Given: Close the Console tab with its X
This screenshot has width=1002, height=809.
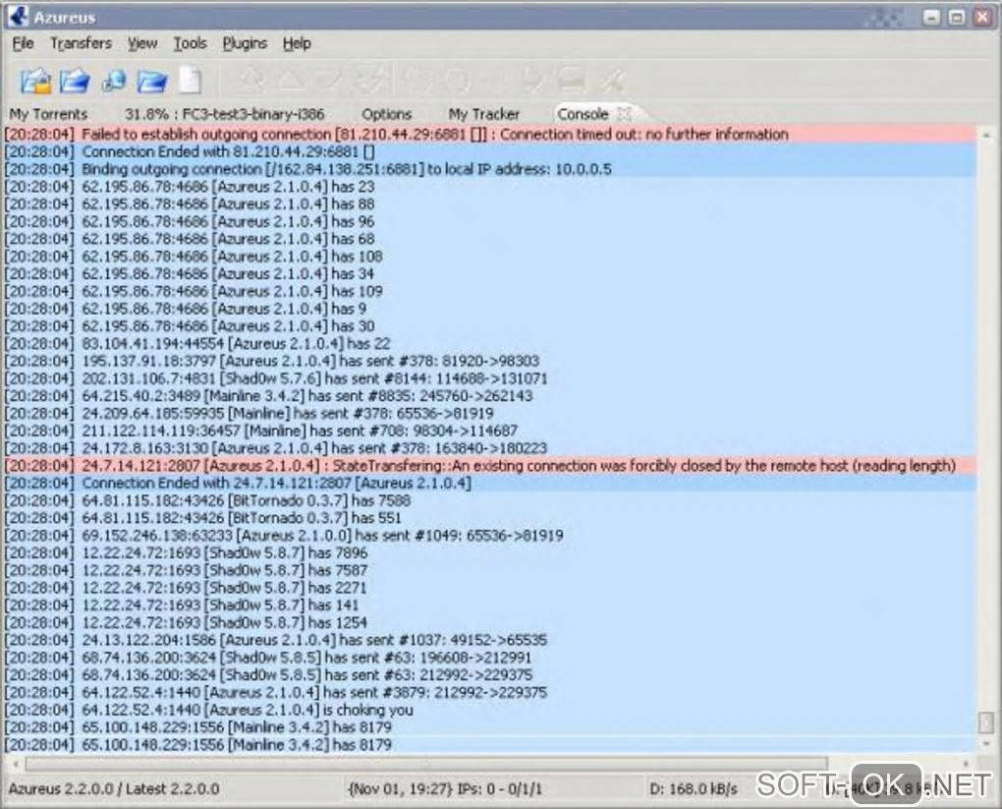Looking at the screenshot, I should 624,114.
